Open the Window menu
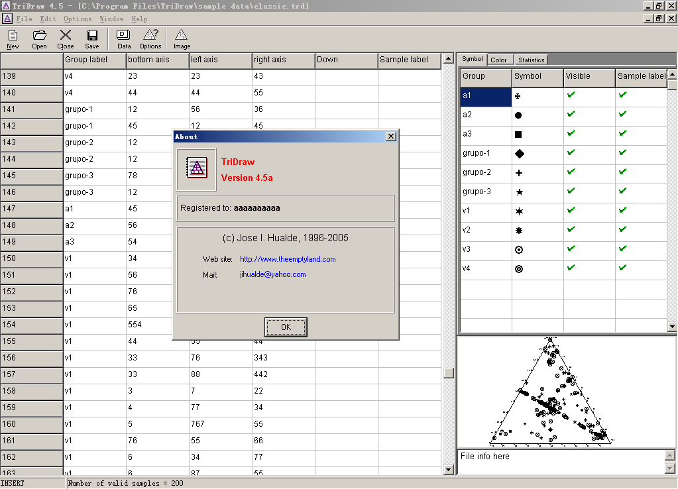 pyautogui.click(x=111, y=19)
